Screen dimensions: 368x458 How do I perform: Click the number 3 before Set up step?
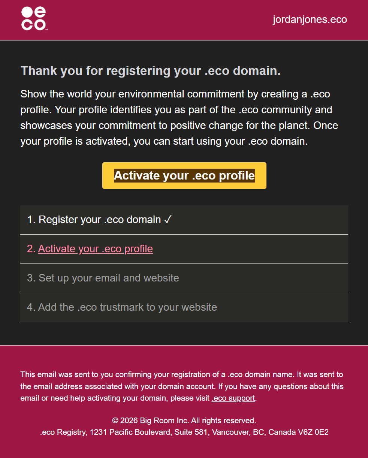pos(30,278)
